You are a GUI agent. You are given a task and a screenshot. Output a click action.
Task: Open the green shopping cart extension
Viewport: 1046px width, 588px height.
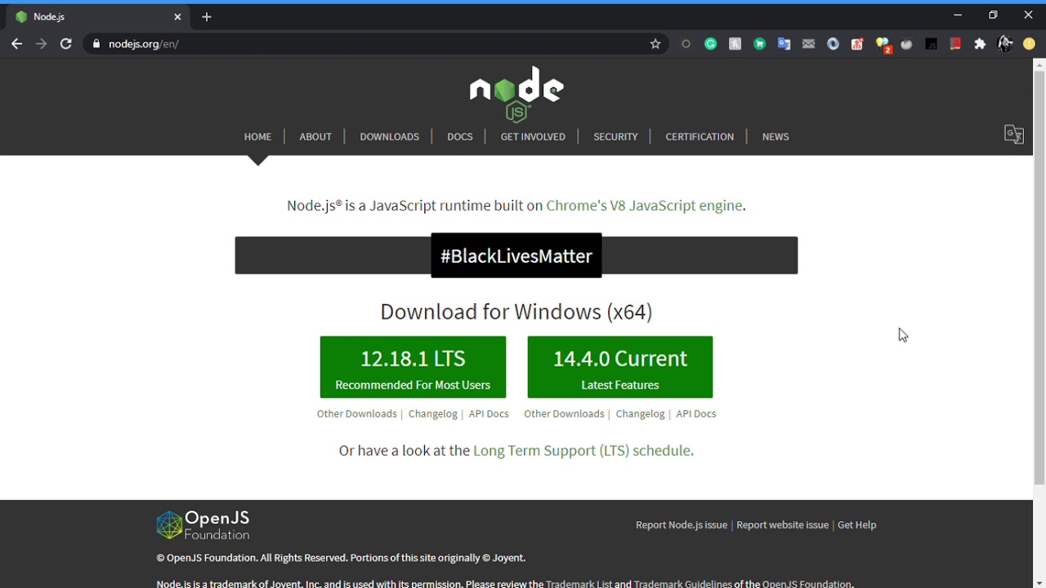pyautogui.click(x=760, y=44)
